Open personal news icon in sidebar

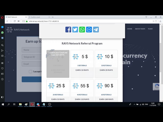[2, 74]
